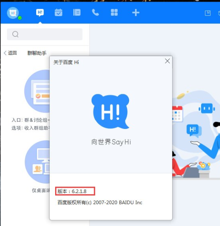Click the desktop monitor illustration
This screenshot has height=226, width=220.
(x=37, y=162)
